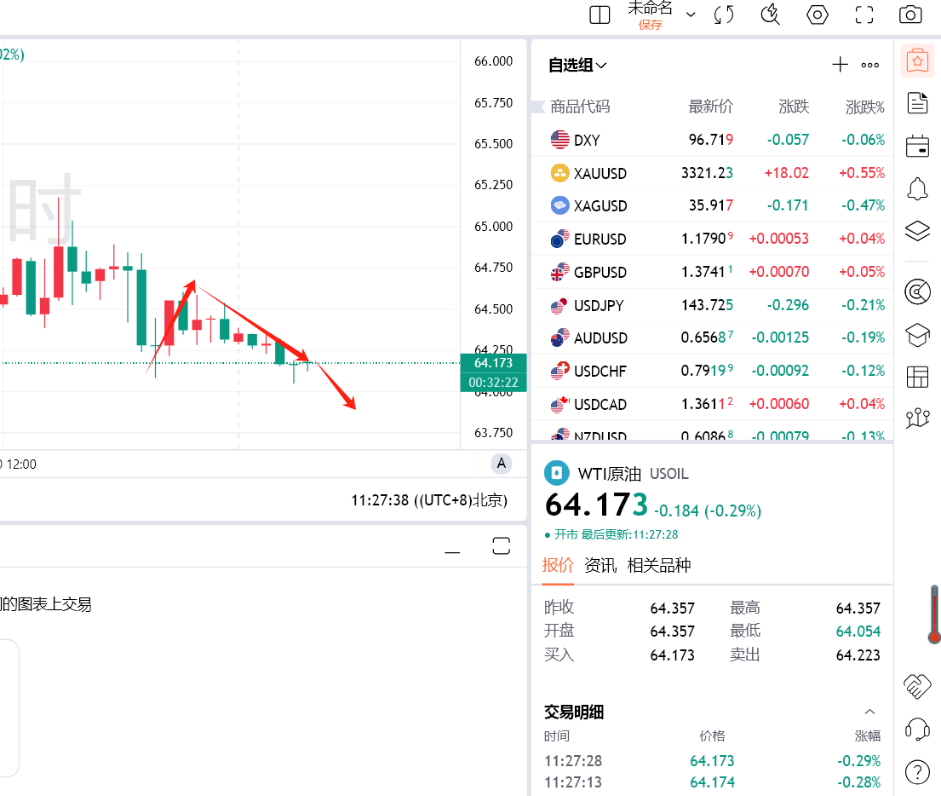
Task: Open chart settings via the hexagon gear icon
Action: (817, 14)
